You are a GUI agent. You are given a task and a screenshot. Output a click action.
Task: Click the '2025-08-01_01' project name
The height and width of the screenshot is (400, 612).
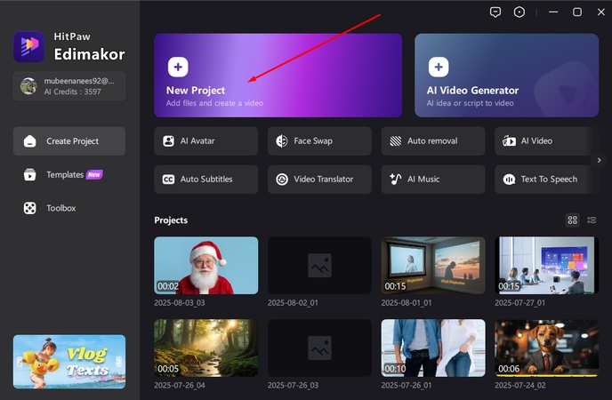[407, 303]
